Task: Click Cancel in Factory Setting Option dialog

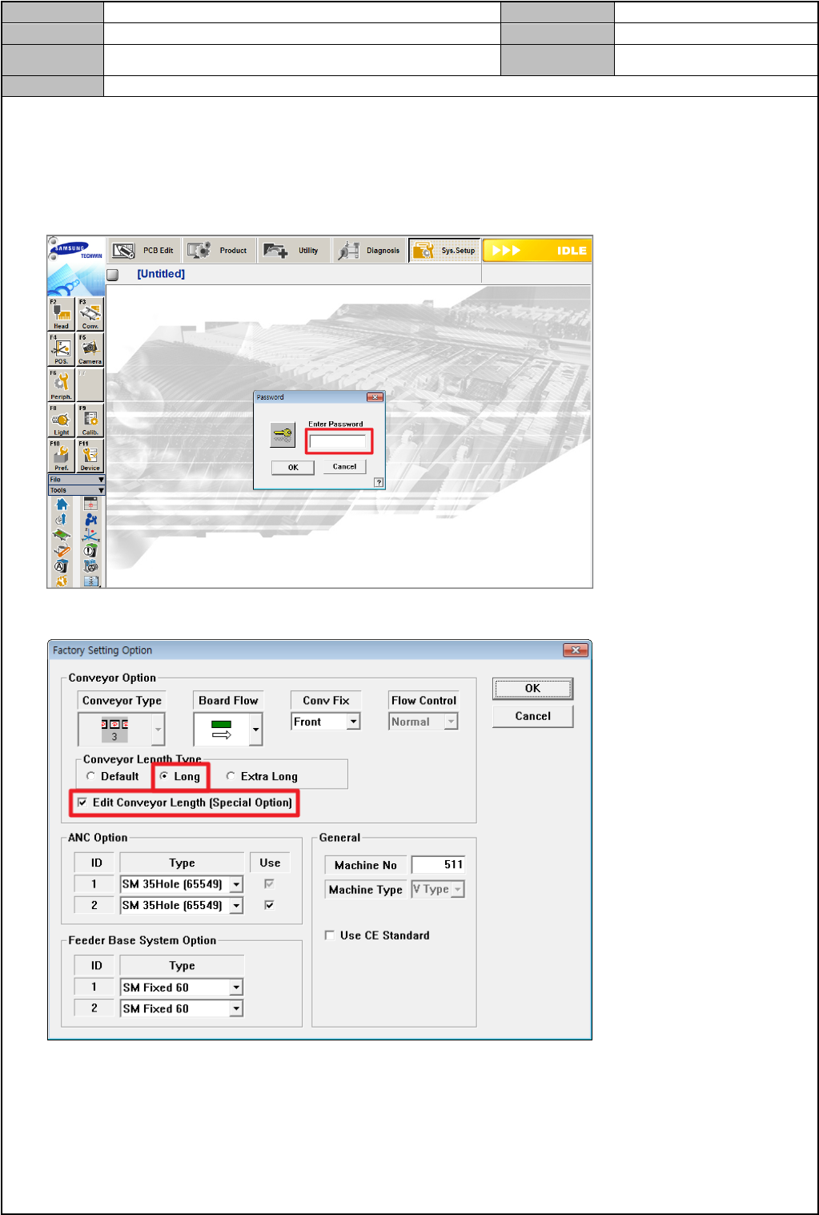Action: [x=532, y=716]
